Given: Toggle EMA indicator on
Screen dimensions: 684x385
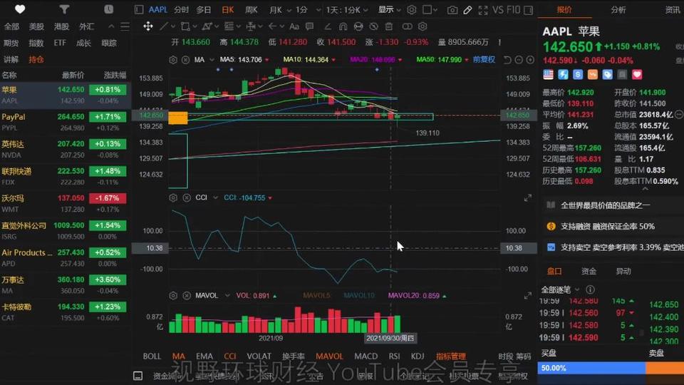Looking at the screenshot, I should click(204, 356).
